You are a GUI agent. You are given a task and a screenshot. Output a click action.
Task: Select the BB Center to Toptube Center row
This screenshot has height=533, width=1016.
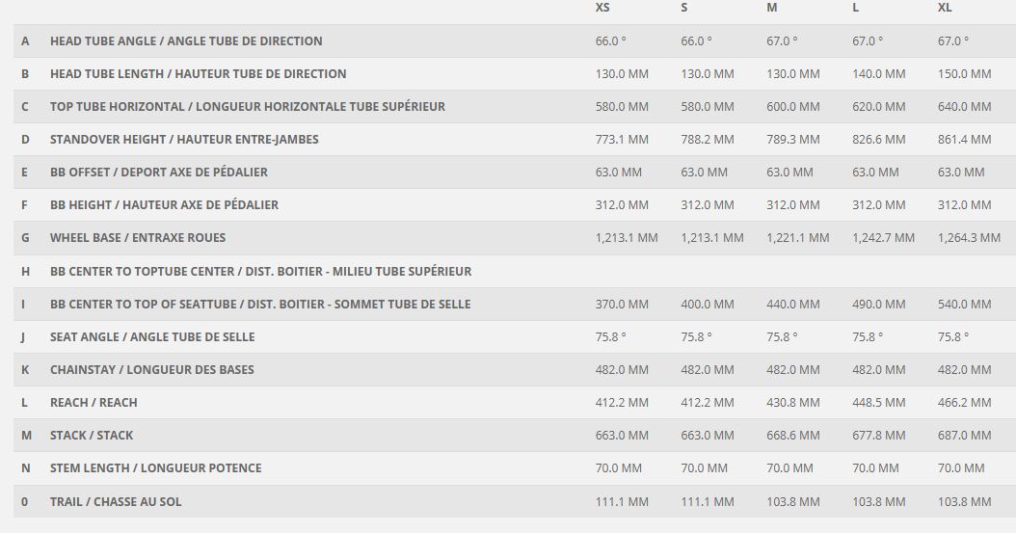pyautogui.click(x=260, y=272)
